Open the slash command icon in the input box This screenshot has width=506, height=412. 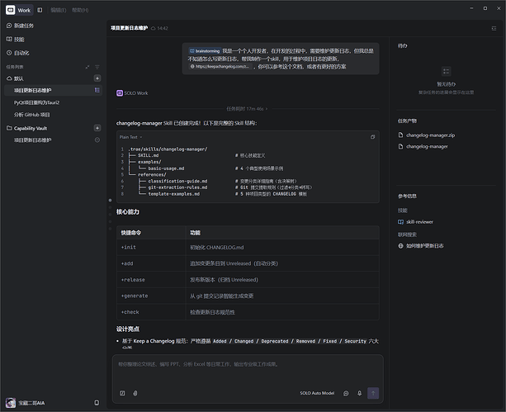[x=122, y=393]
